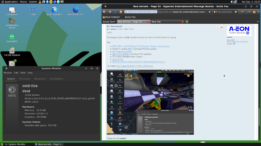Screen dimensions: 261x146
Task: Open the Places menu in top panel
Action: point(23,2)
